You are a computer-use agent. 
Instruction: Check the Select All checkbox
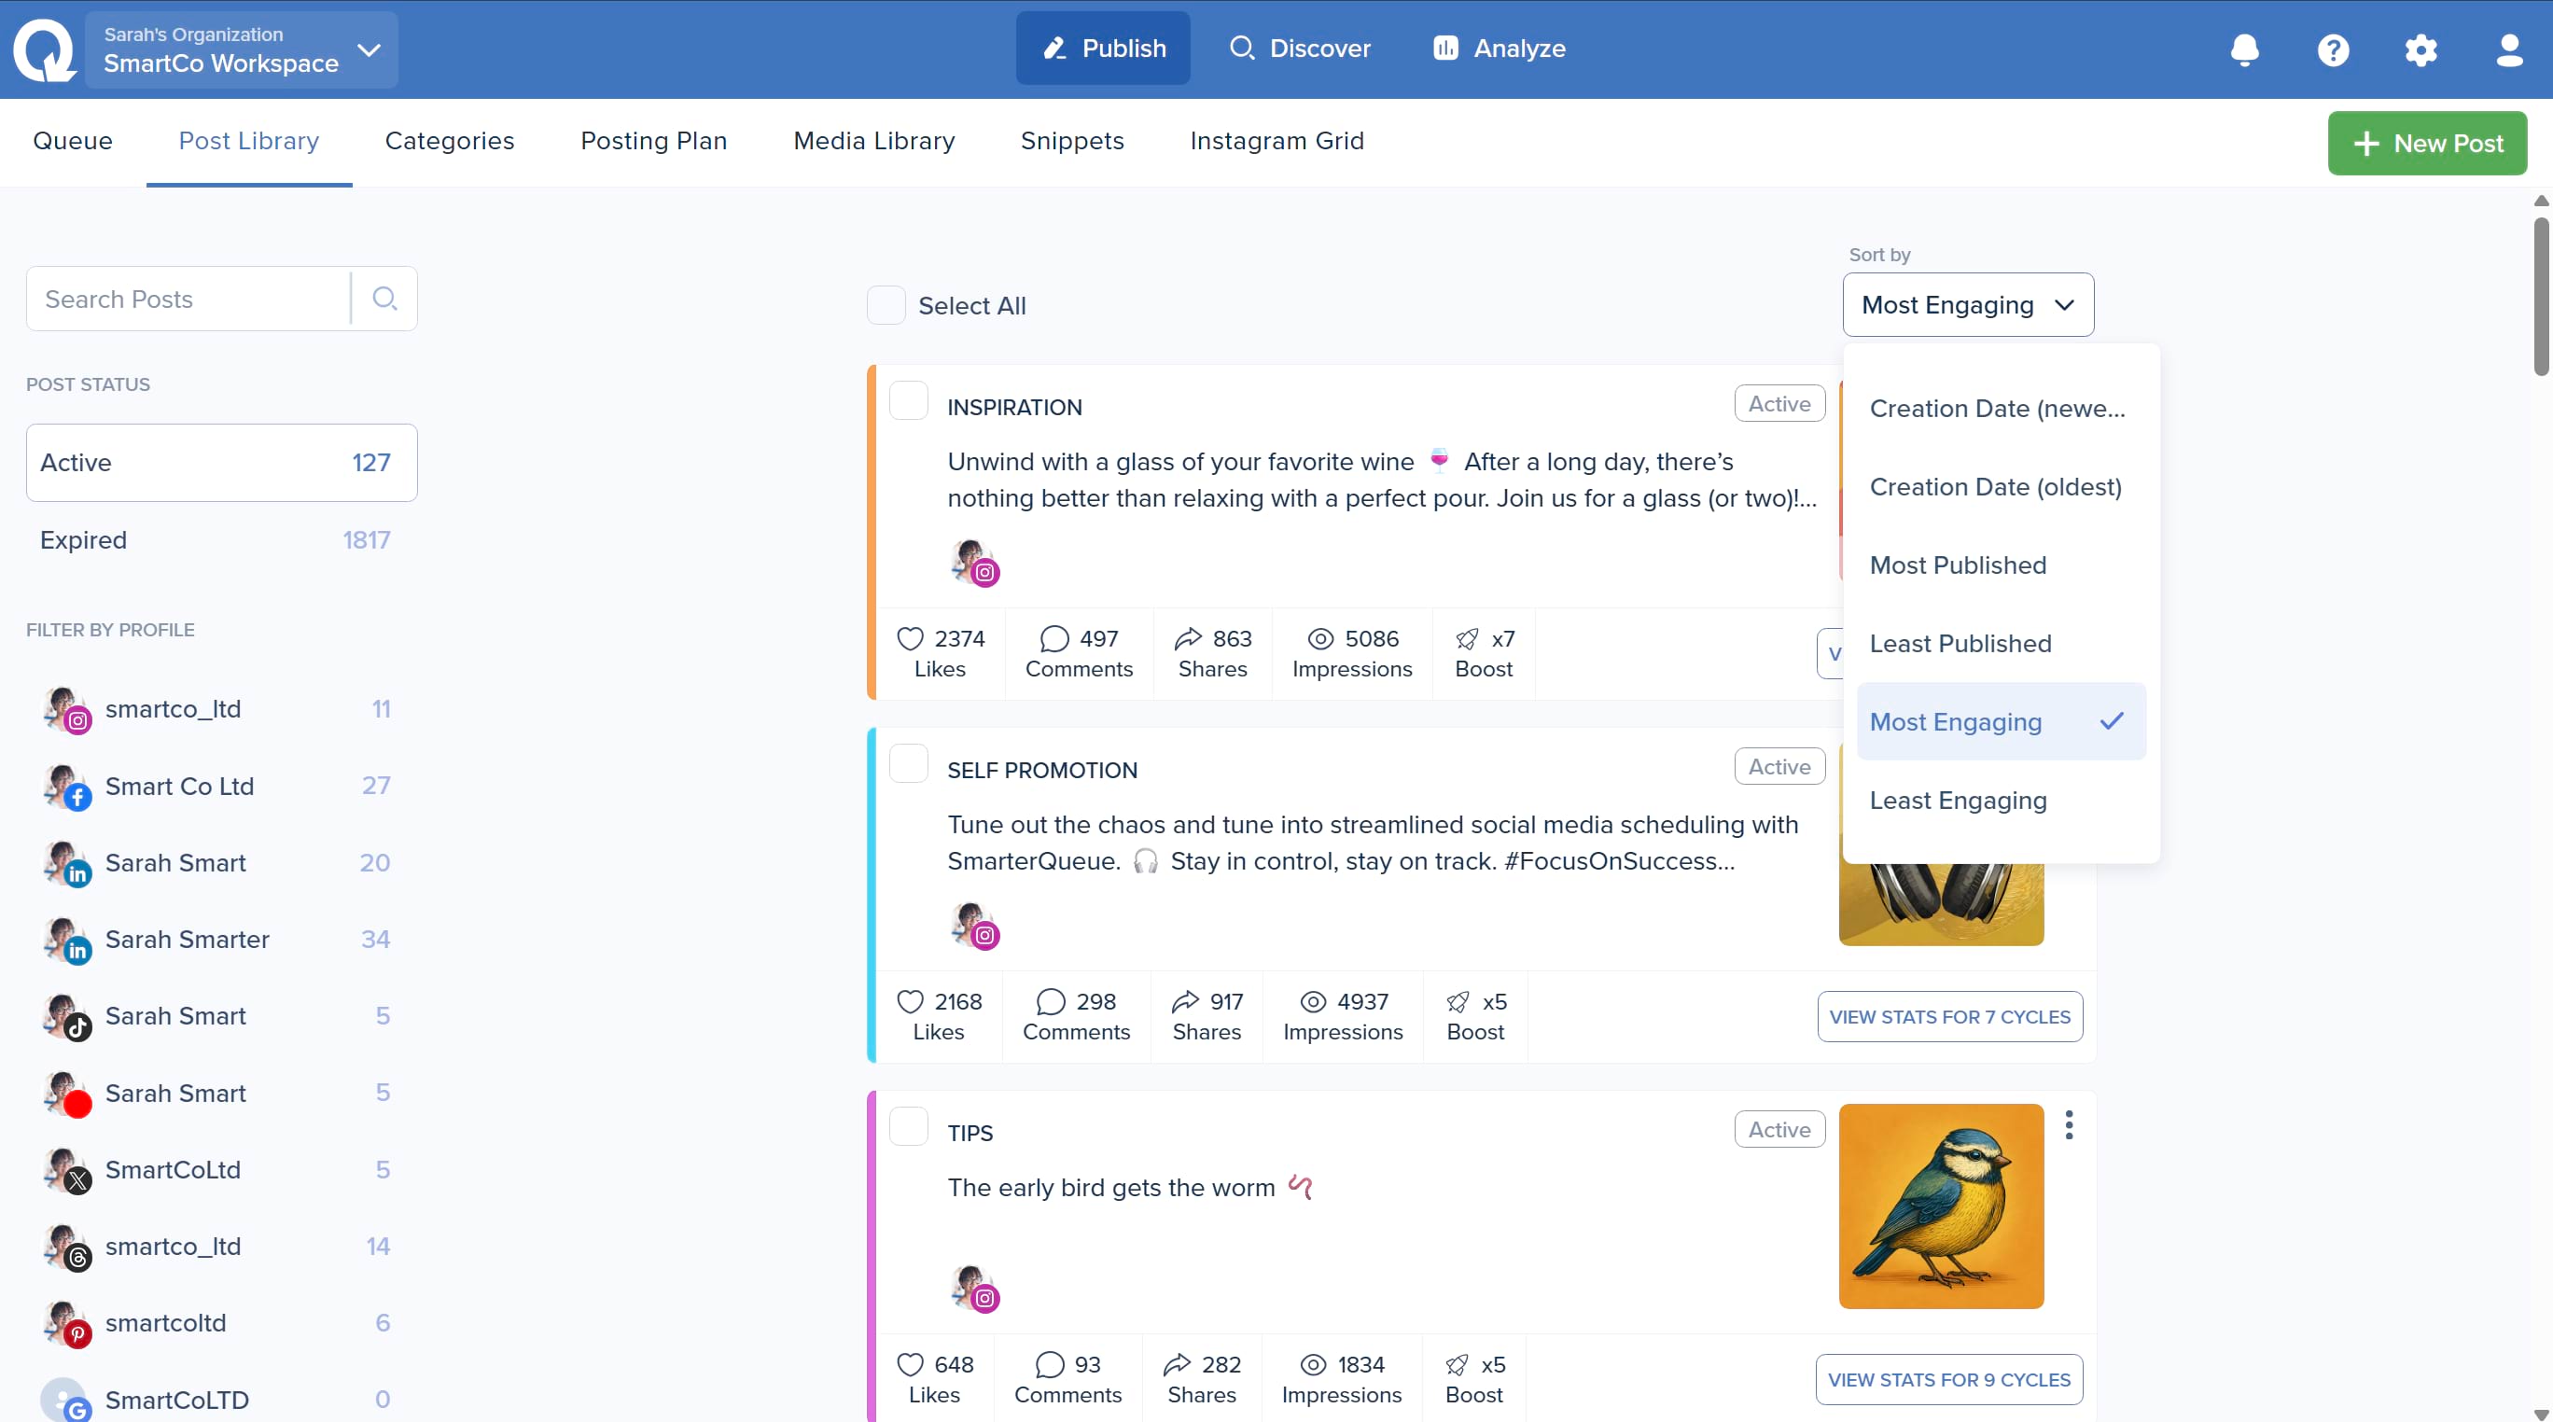tap(886, 305)
